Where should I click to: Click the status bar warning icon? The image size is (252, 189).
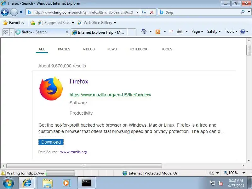[3, 173]
